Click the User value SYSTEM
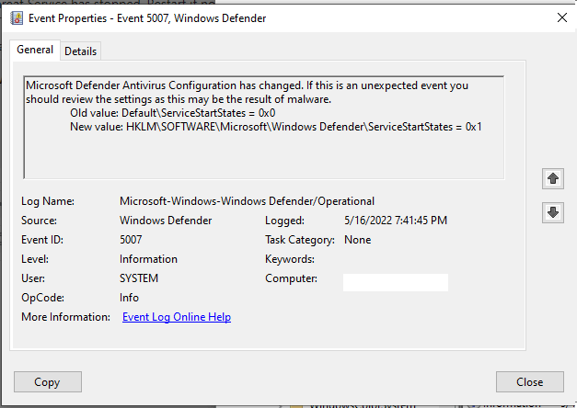 (x=139, y=278)
